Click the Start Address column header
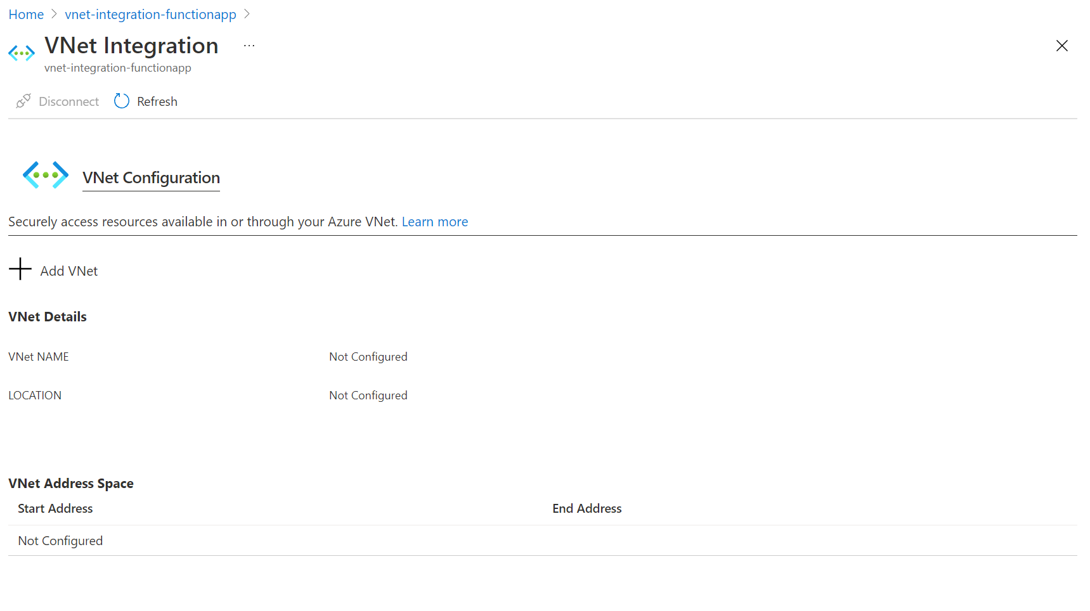Viewport: 1090px width, 611px height. [55, 508]
